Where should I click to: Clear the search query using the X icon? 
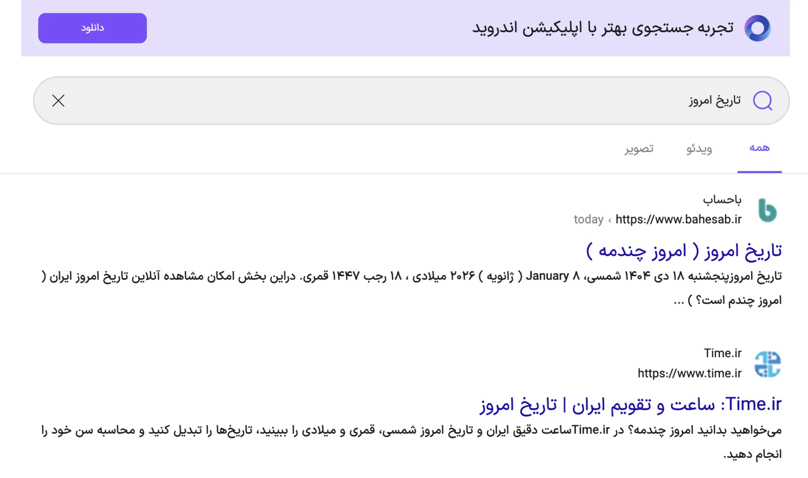pos(58,101)
